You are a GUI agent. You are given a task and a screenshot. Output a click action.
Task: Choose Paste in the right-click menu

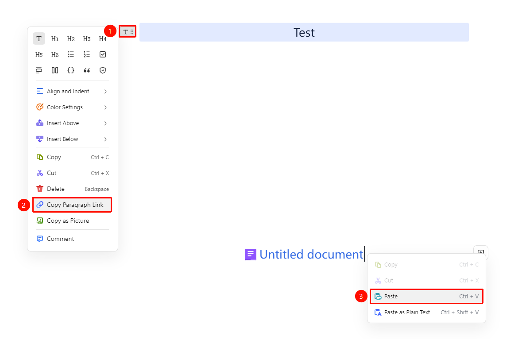pyautogui.click(x=426, y=297)
